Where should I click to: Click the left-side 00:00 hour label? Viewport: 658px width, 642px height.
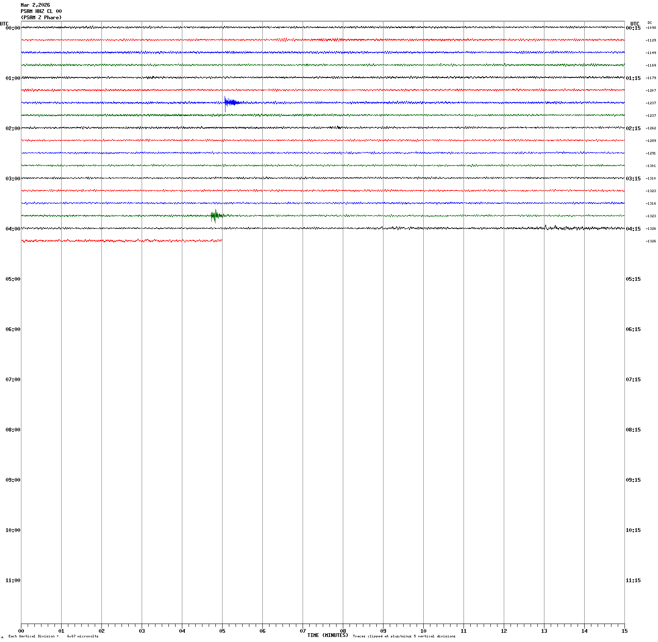(x=13, y=28)
